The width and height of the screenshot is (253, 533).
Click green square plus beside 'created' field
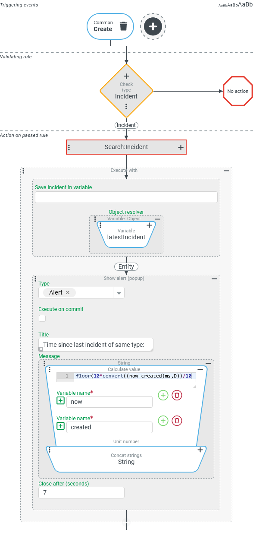(60, 427)
